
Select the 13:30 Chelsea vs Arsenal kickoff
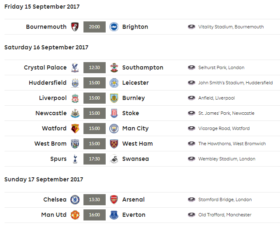[95, 199]
